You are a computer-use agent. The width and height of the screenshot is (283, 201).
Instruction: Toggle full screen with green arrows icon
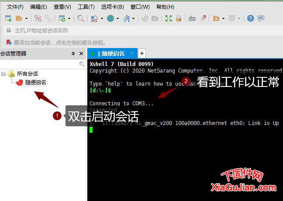pyautogui.click(x=169, y=18)
